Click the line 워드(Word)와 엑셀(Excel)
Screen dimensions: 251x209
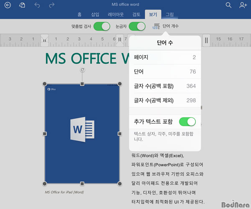click(158, 155)
